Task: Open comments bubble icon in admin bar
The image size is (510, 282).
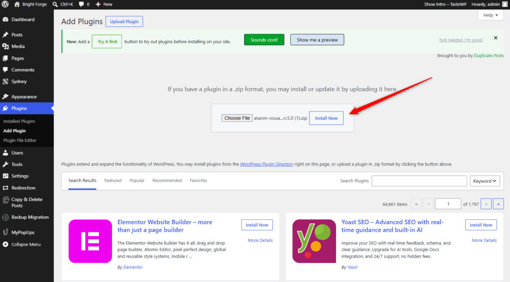Action: (x=81, y=4)
